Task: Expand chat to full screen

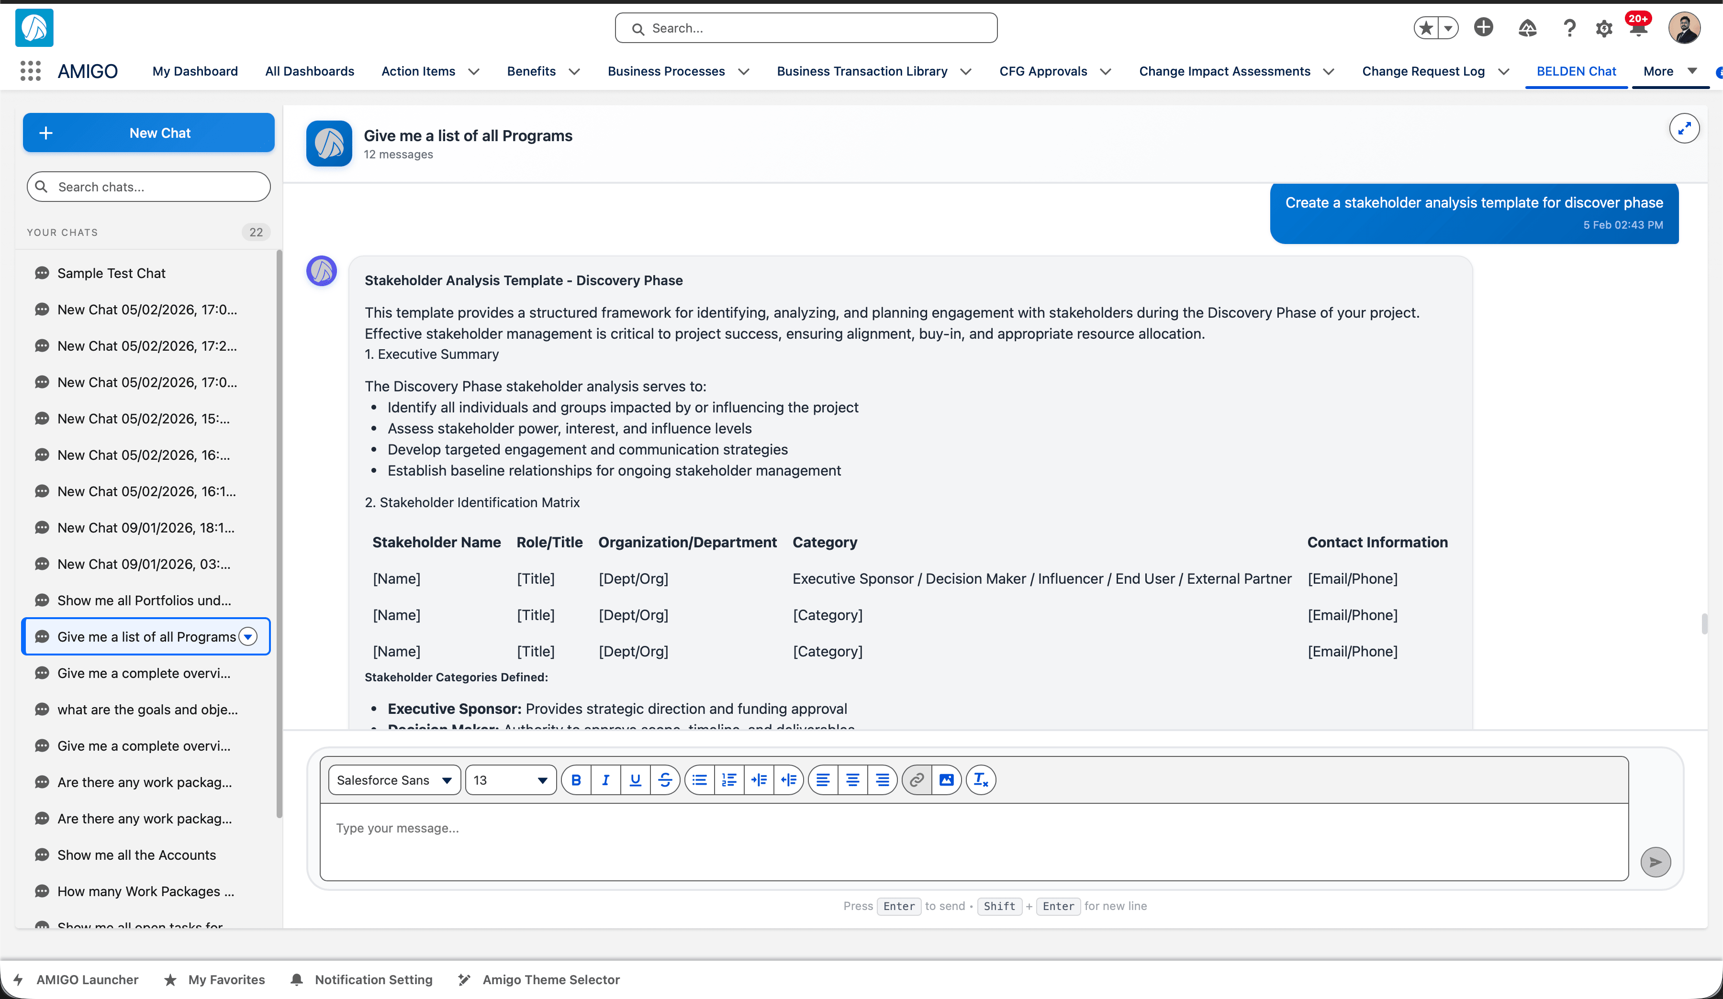Action: coord(1685,128)
